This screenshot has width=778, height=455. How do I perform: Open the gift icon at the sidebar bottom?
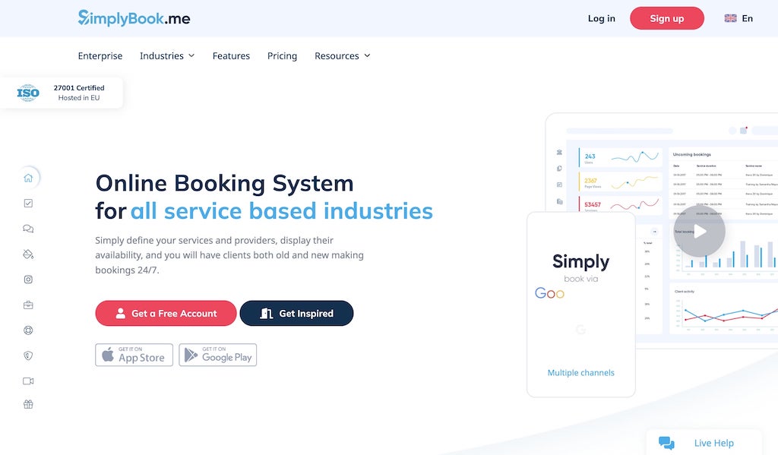pos(28,404)
